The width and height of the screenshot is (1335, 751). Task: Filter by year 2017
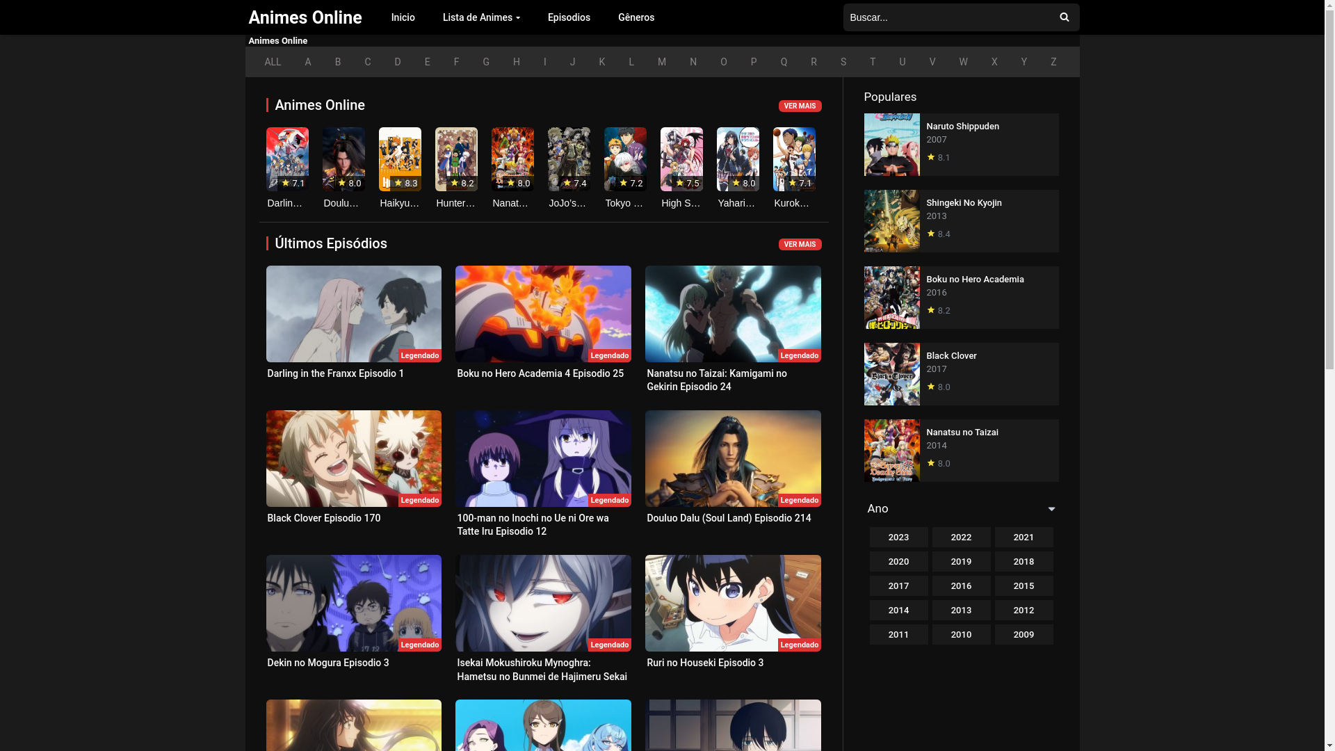pos(898,586)
